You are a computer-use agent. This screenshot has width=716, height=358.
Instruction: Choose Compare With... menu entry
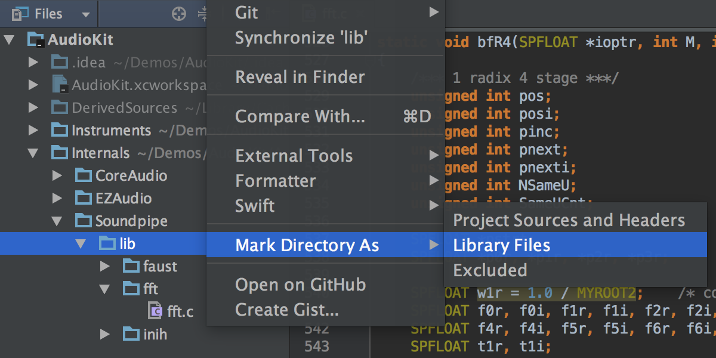pyautogui.click(x=325, y=116)
